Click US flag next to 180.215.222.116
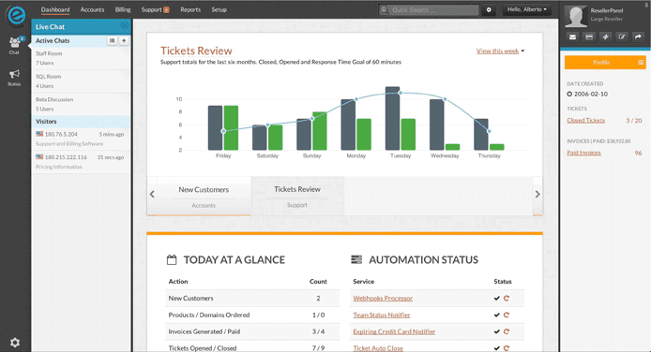 click(x=39, y=157)
